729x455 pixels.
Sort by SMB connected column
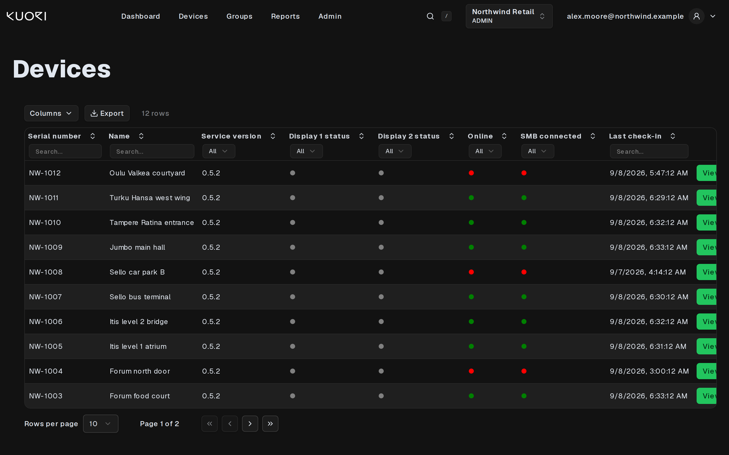click(x=593, y=136)
